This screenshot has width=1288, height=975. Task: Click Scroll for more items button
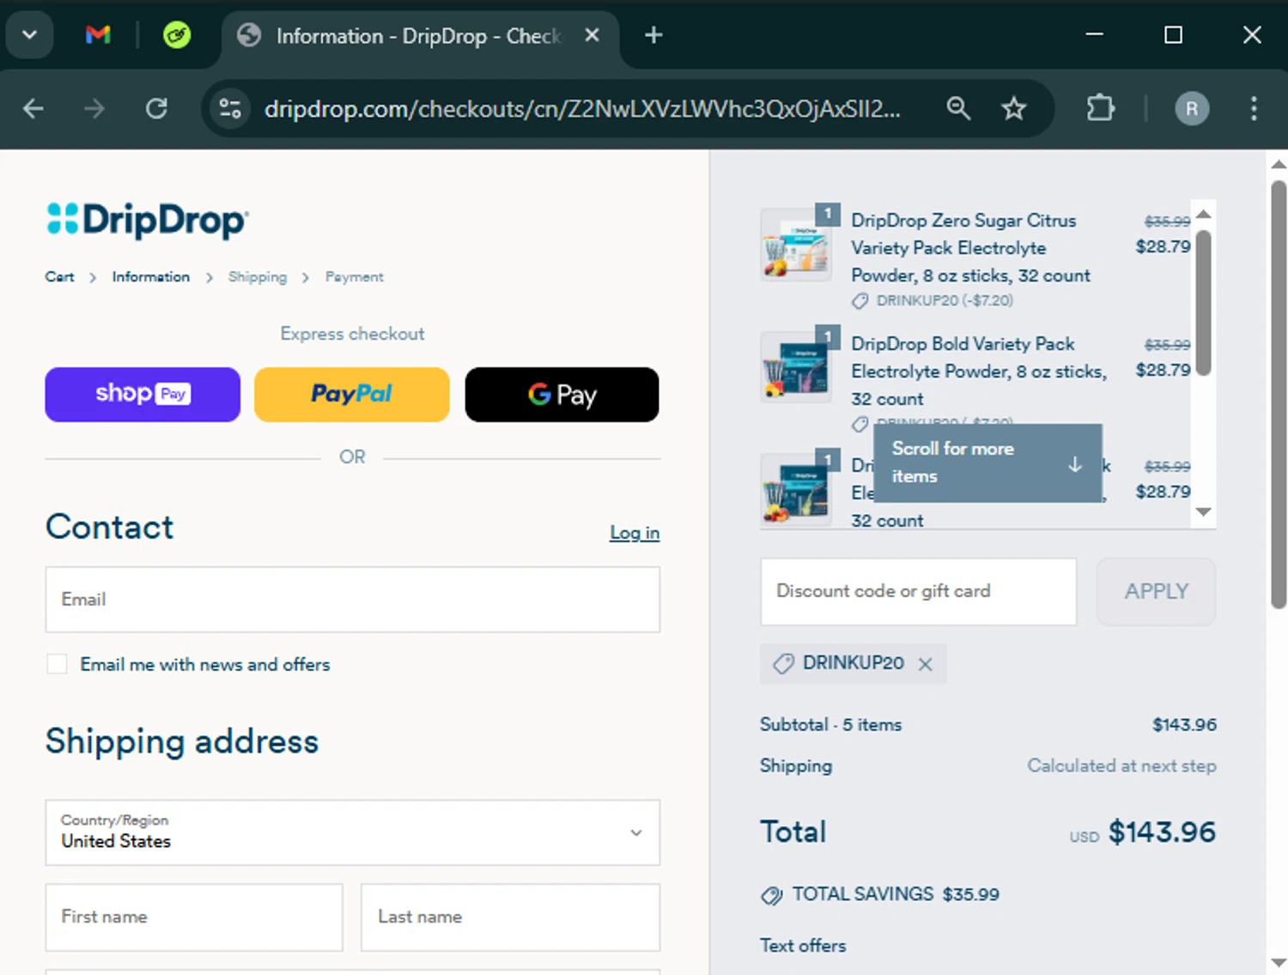point(987,463)
